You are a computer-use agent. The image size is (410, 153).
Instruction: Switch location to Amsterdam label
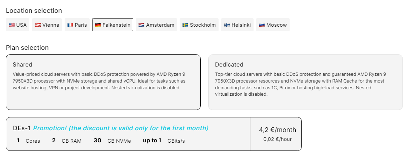coord(160,25)
